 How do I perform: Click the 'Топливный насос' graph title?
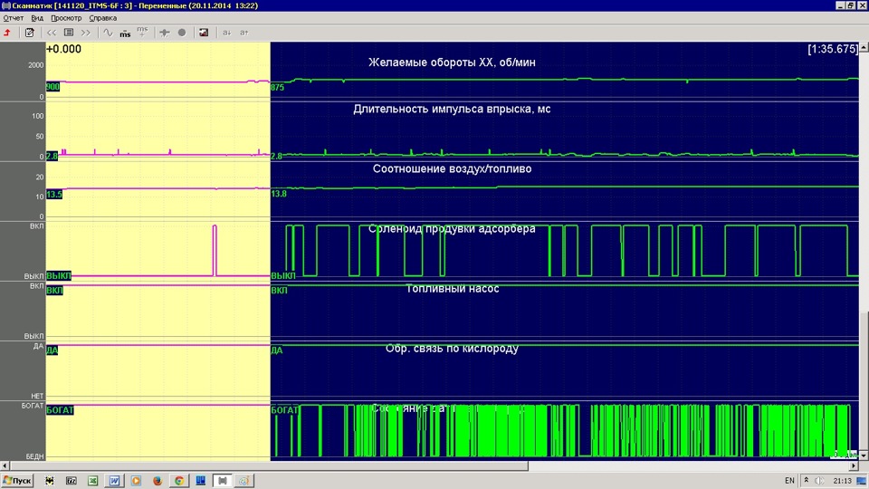[453, 289]
